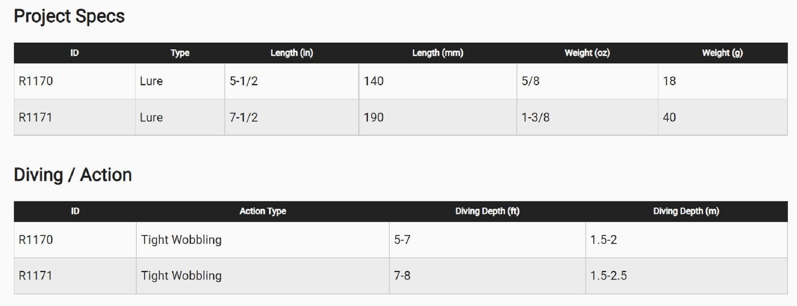This screenshot has height=306, width=797.
Task: Select the Weight (g) column header
Action: 722,53
